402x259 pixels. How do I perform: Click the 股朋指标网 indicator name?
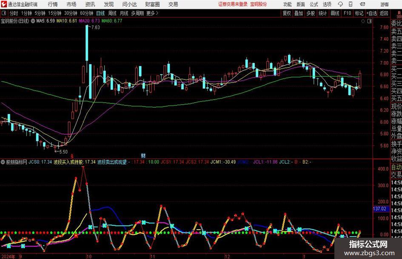[x=17, y=162]
